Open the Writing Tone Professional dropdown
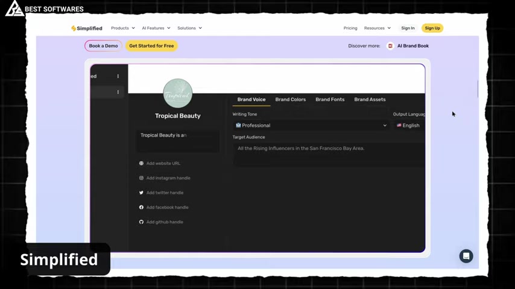This screenshot has width=515, height=289. [x=311, y=125]
